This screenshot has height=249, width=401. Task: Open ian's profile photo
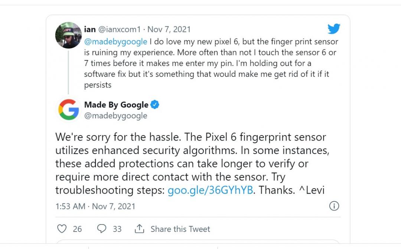(68, 35)
